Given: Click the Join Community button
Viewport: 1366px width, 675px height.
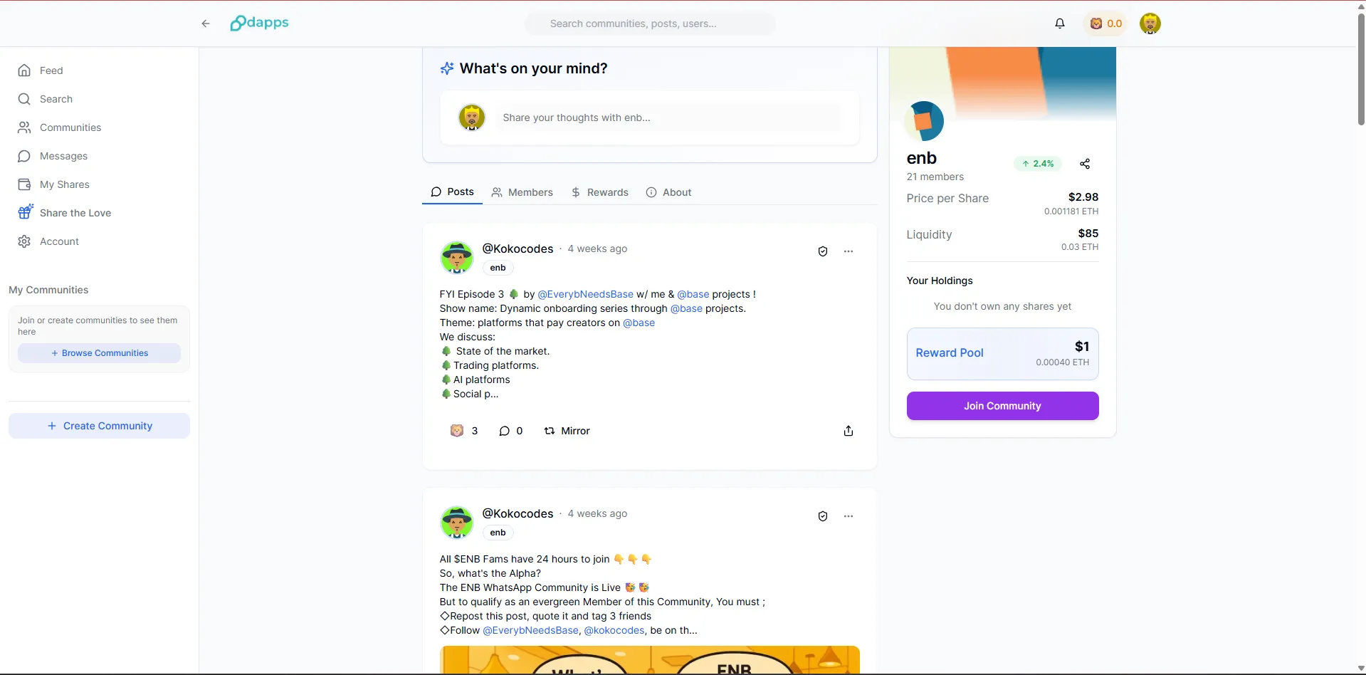Looking at the screenshot, I should [x=1002, y=406].
